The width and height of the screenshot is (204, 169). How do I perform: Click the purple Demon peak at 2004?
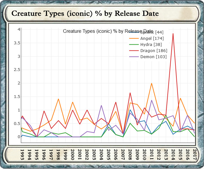pos(102,105)
